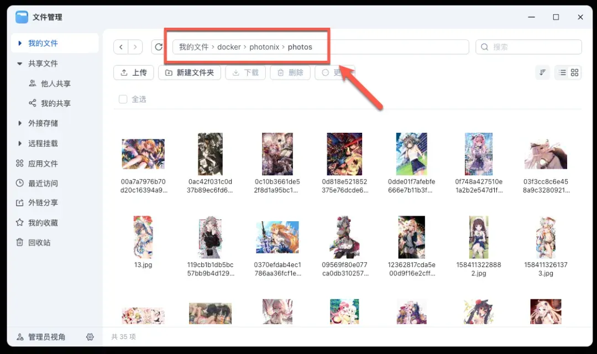The height and width of the screenshot is (354, 597).
Task: Select thumbnail 03f3cc8c6e45 image
Action: click(546, 154)
